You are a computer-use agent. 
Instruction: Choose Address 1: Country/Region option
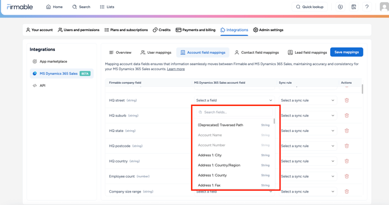click(234, 165)
